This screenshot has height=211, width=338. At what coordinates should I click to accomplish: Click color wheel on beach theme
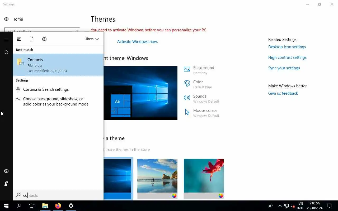pyautogui.click(x=174, y=196)
